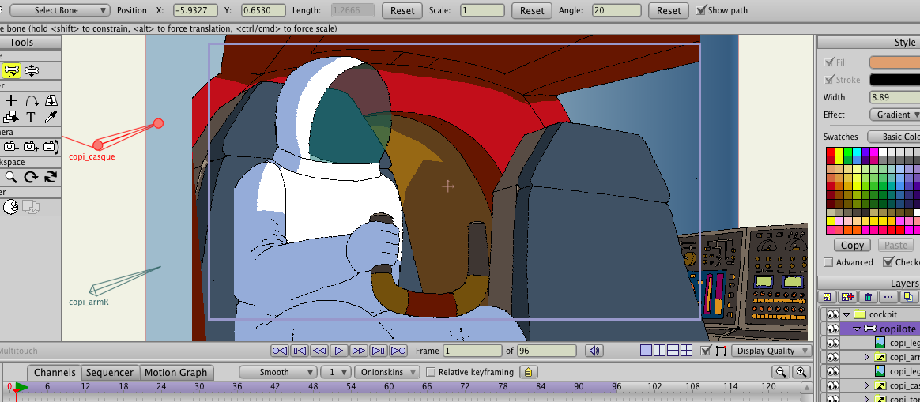Select the Manipulate Bones tool
Image resolution: width=920 pixels, height=402 pixels.
pyautogui.click(x=12, y=71)
